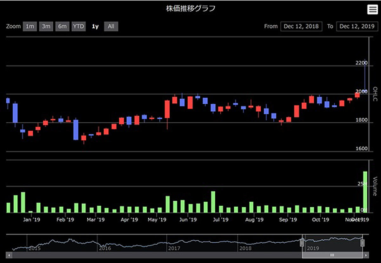Click the tall volume bar above Jul '19

pyautogui.click(x=213, y=202)
